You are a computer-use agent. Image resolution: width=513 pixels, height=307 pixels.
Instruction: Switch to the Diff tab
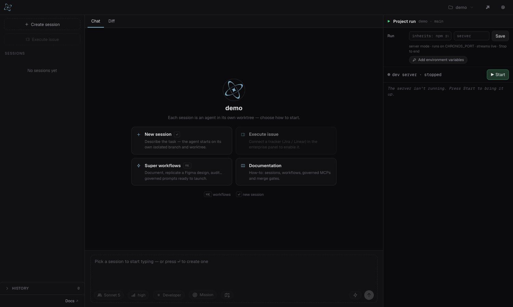(111, 21)
